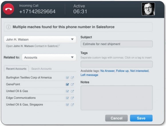
Task: Click external link icon beside Contact in Salesforce
Action: point(59,46)
